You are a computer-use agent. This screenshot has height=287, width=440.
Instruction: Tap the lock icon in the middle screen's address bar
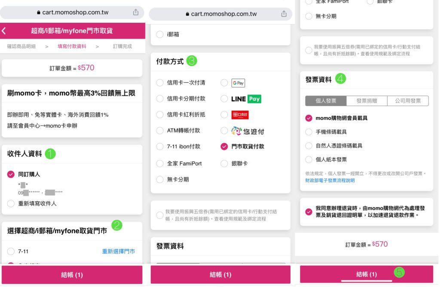pyautogui.click(x=187, y=14)
